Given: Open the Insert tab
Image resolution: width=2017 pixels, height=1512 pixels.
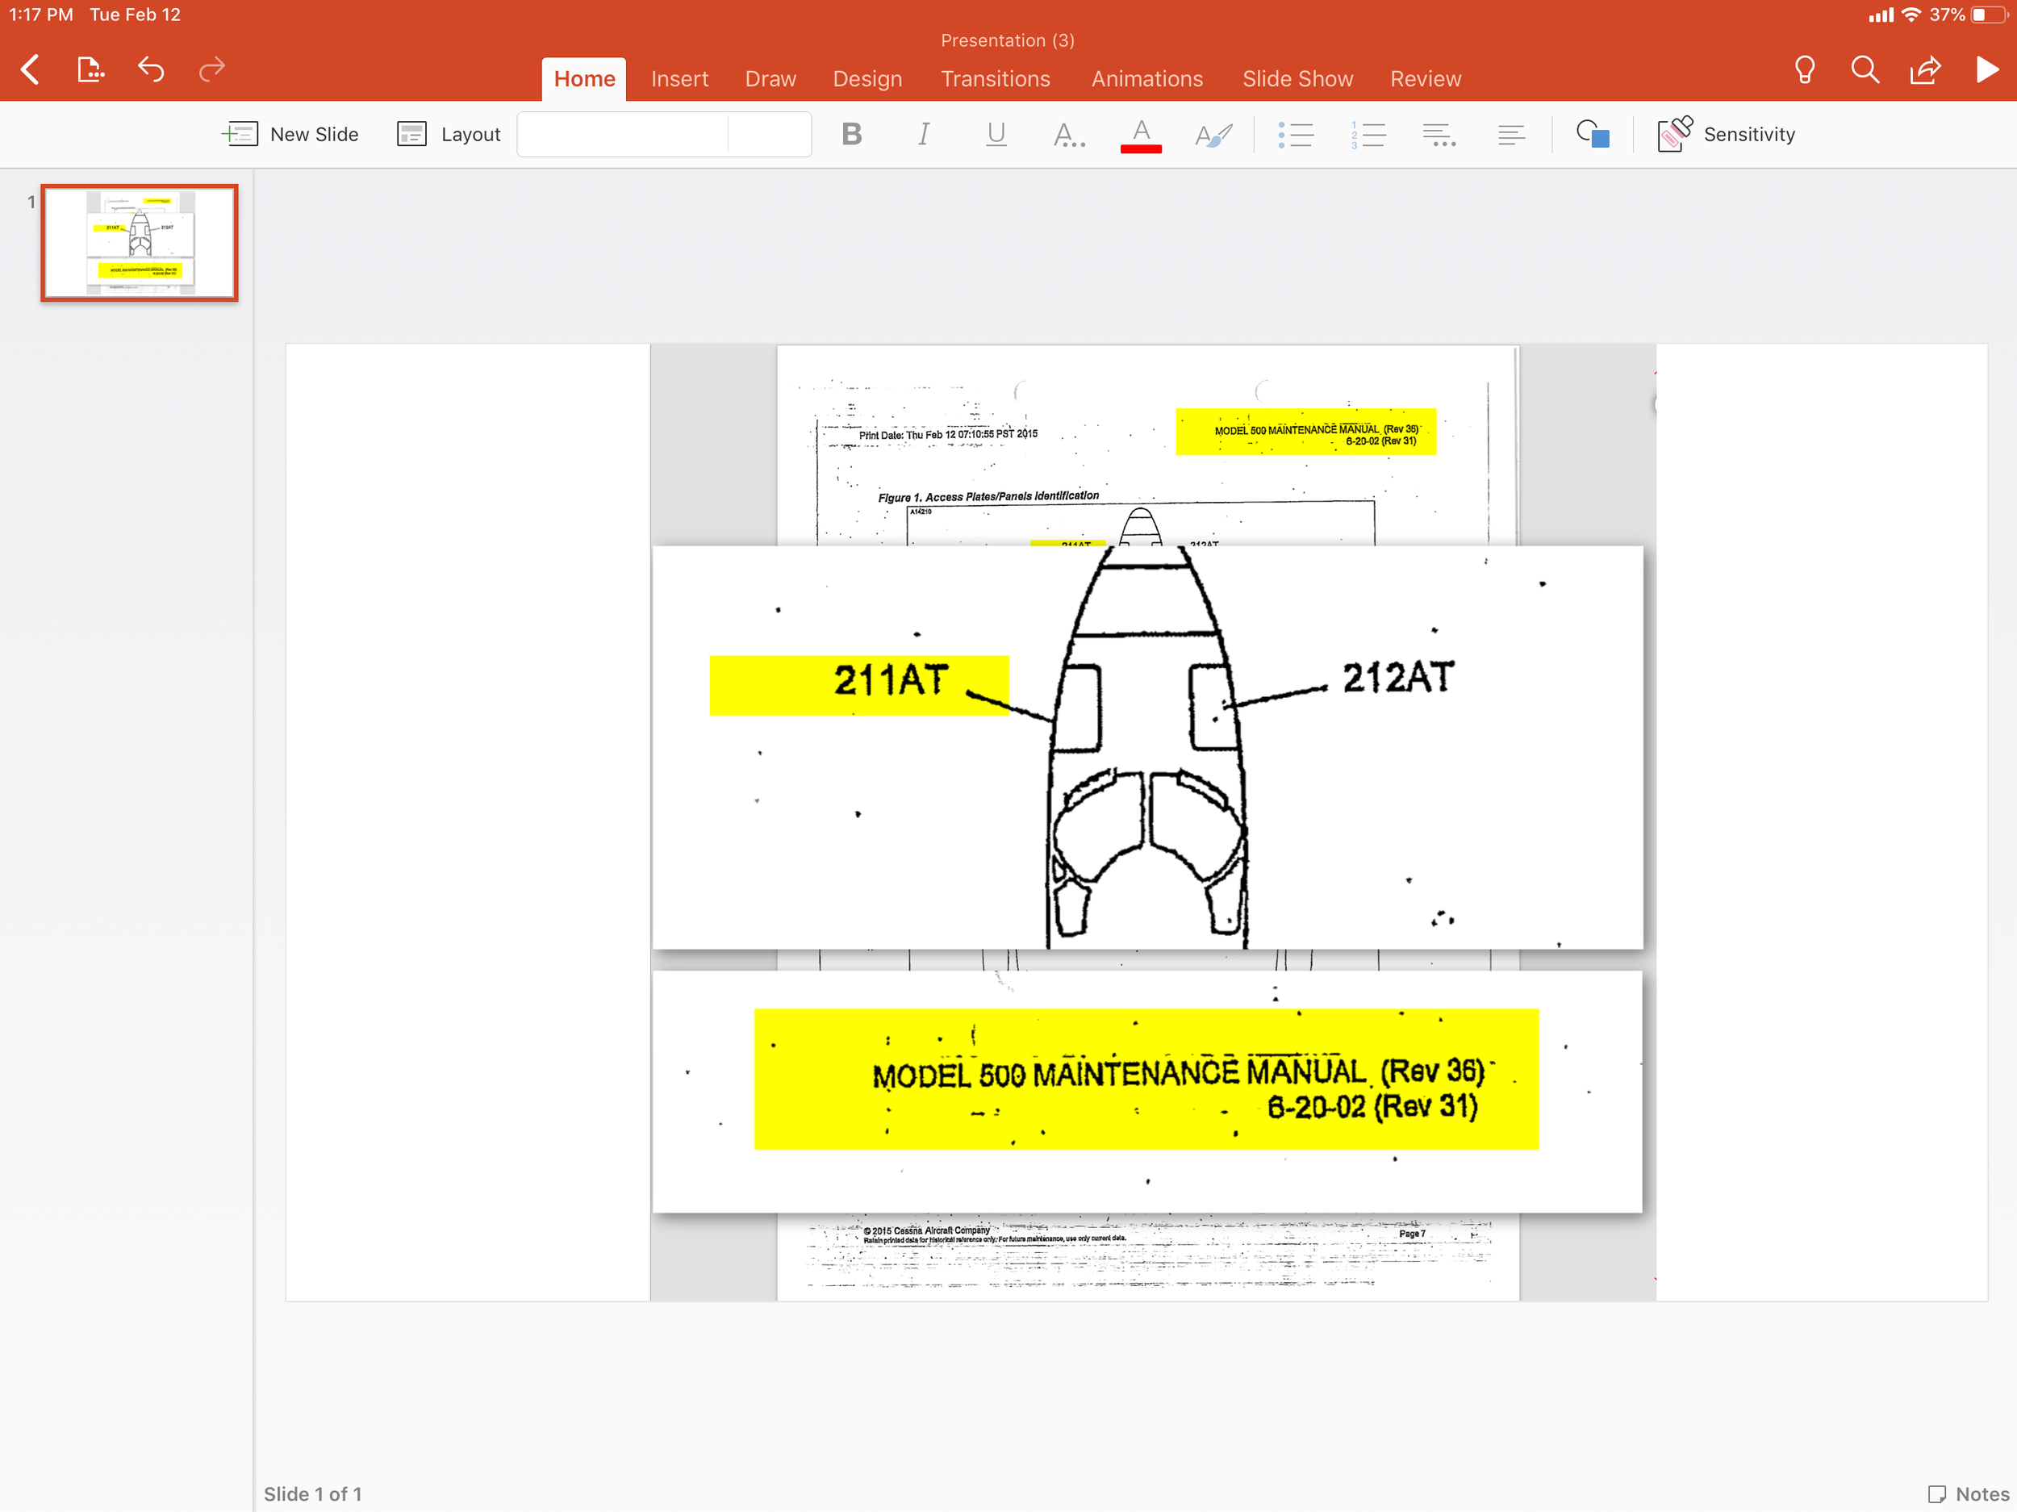Looking at the screenshot, I should tap(679, 79).
